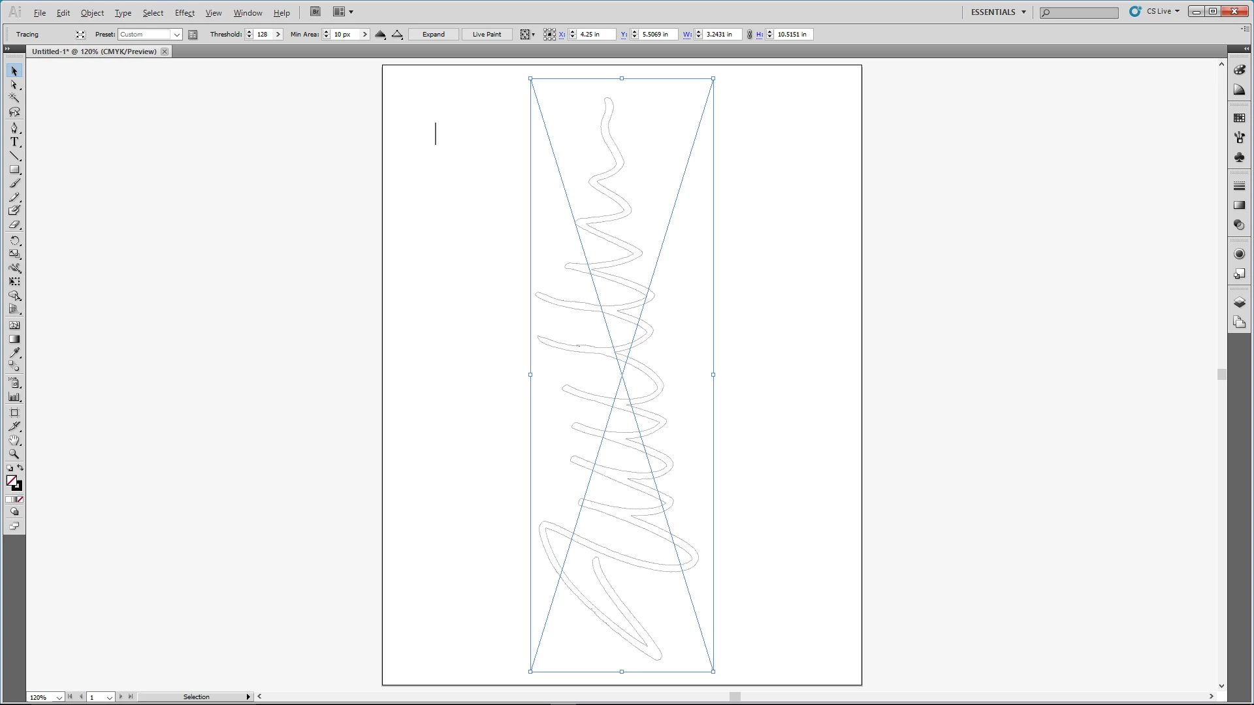Select the Eyedropper tool

14,353
